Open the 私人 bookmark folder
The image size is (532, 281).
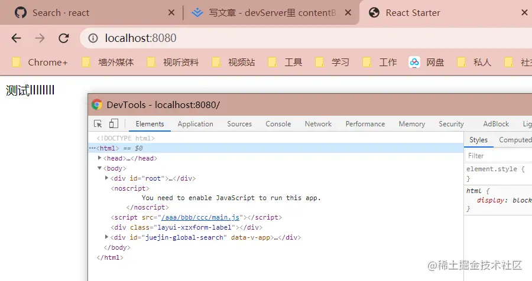pyautogui.click(x=474, y=63)
